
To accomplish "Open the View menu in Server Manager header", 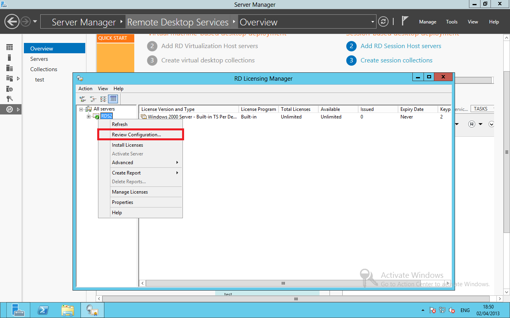I will (x=473, y=22).
